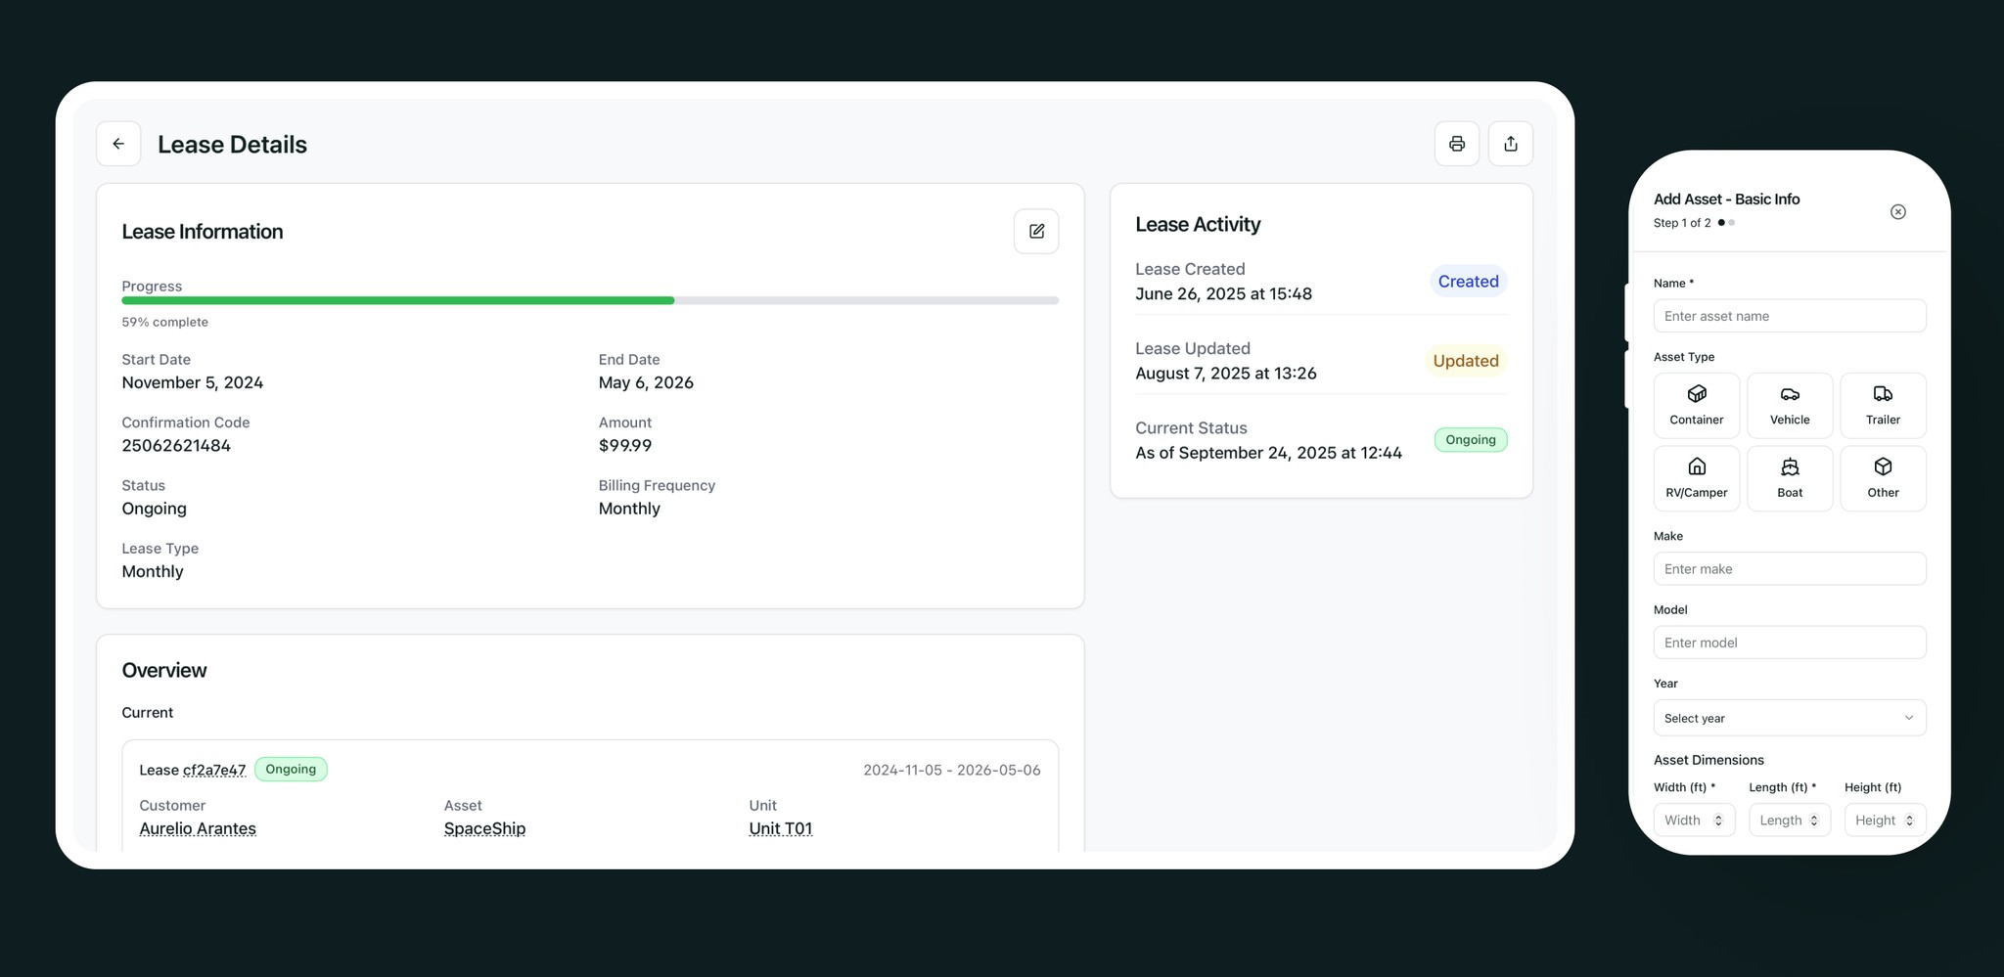Click the Lease Details page title
This screenshot has width=2004, height=977.
click(x=232, y=145)
